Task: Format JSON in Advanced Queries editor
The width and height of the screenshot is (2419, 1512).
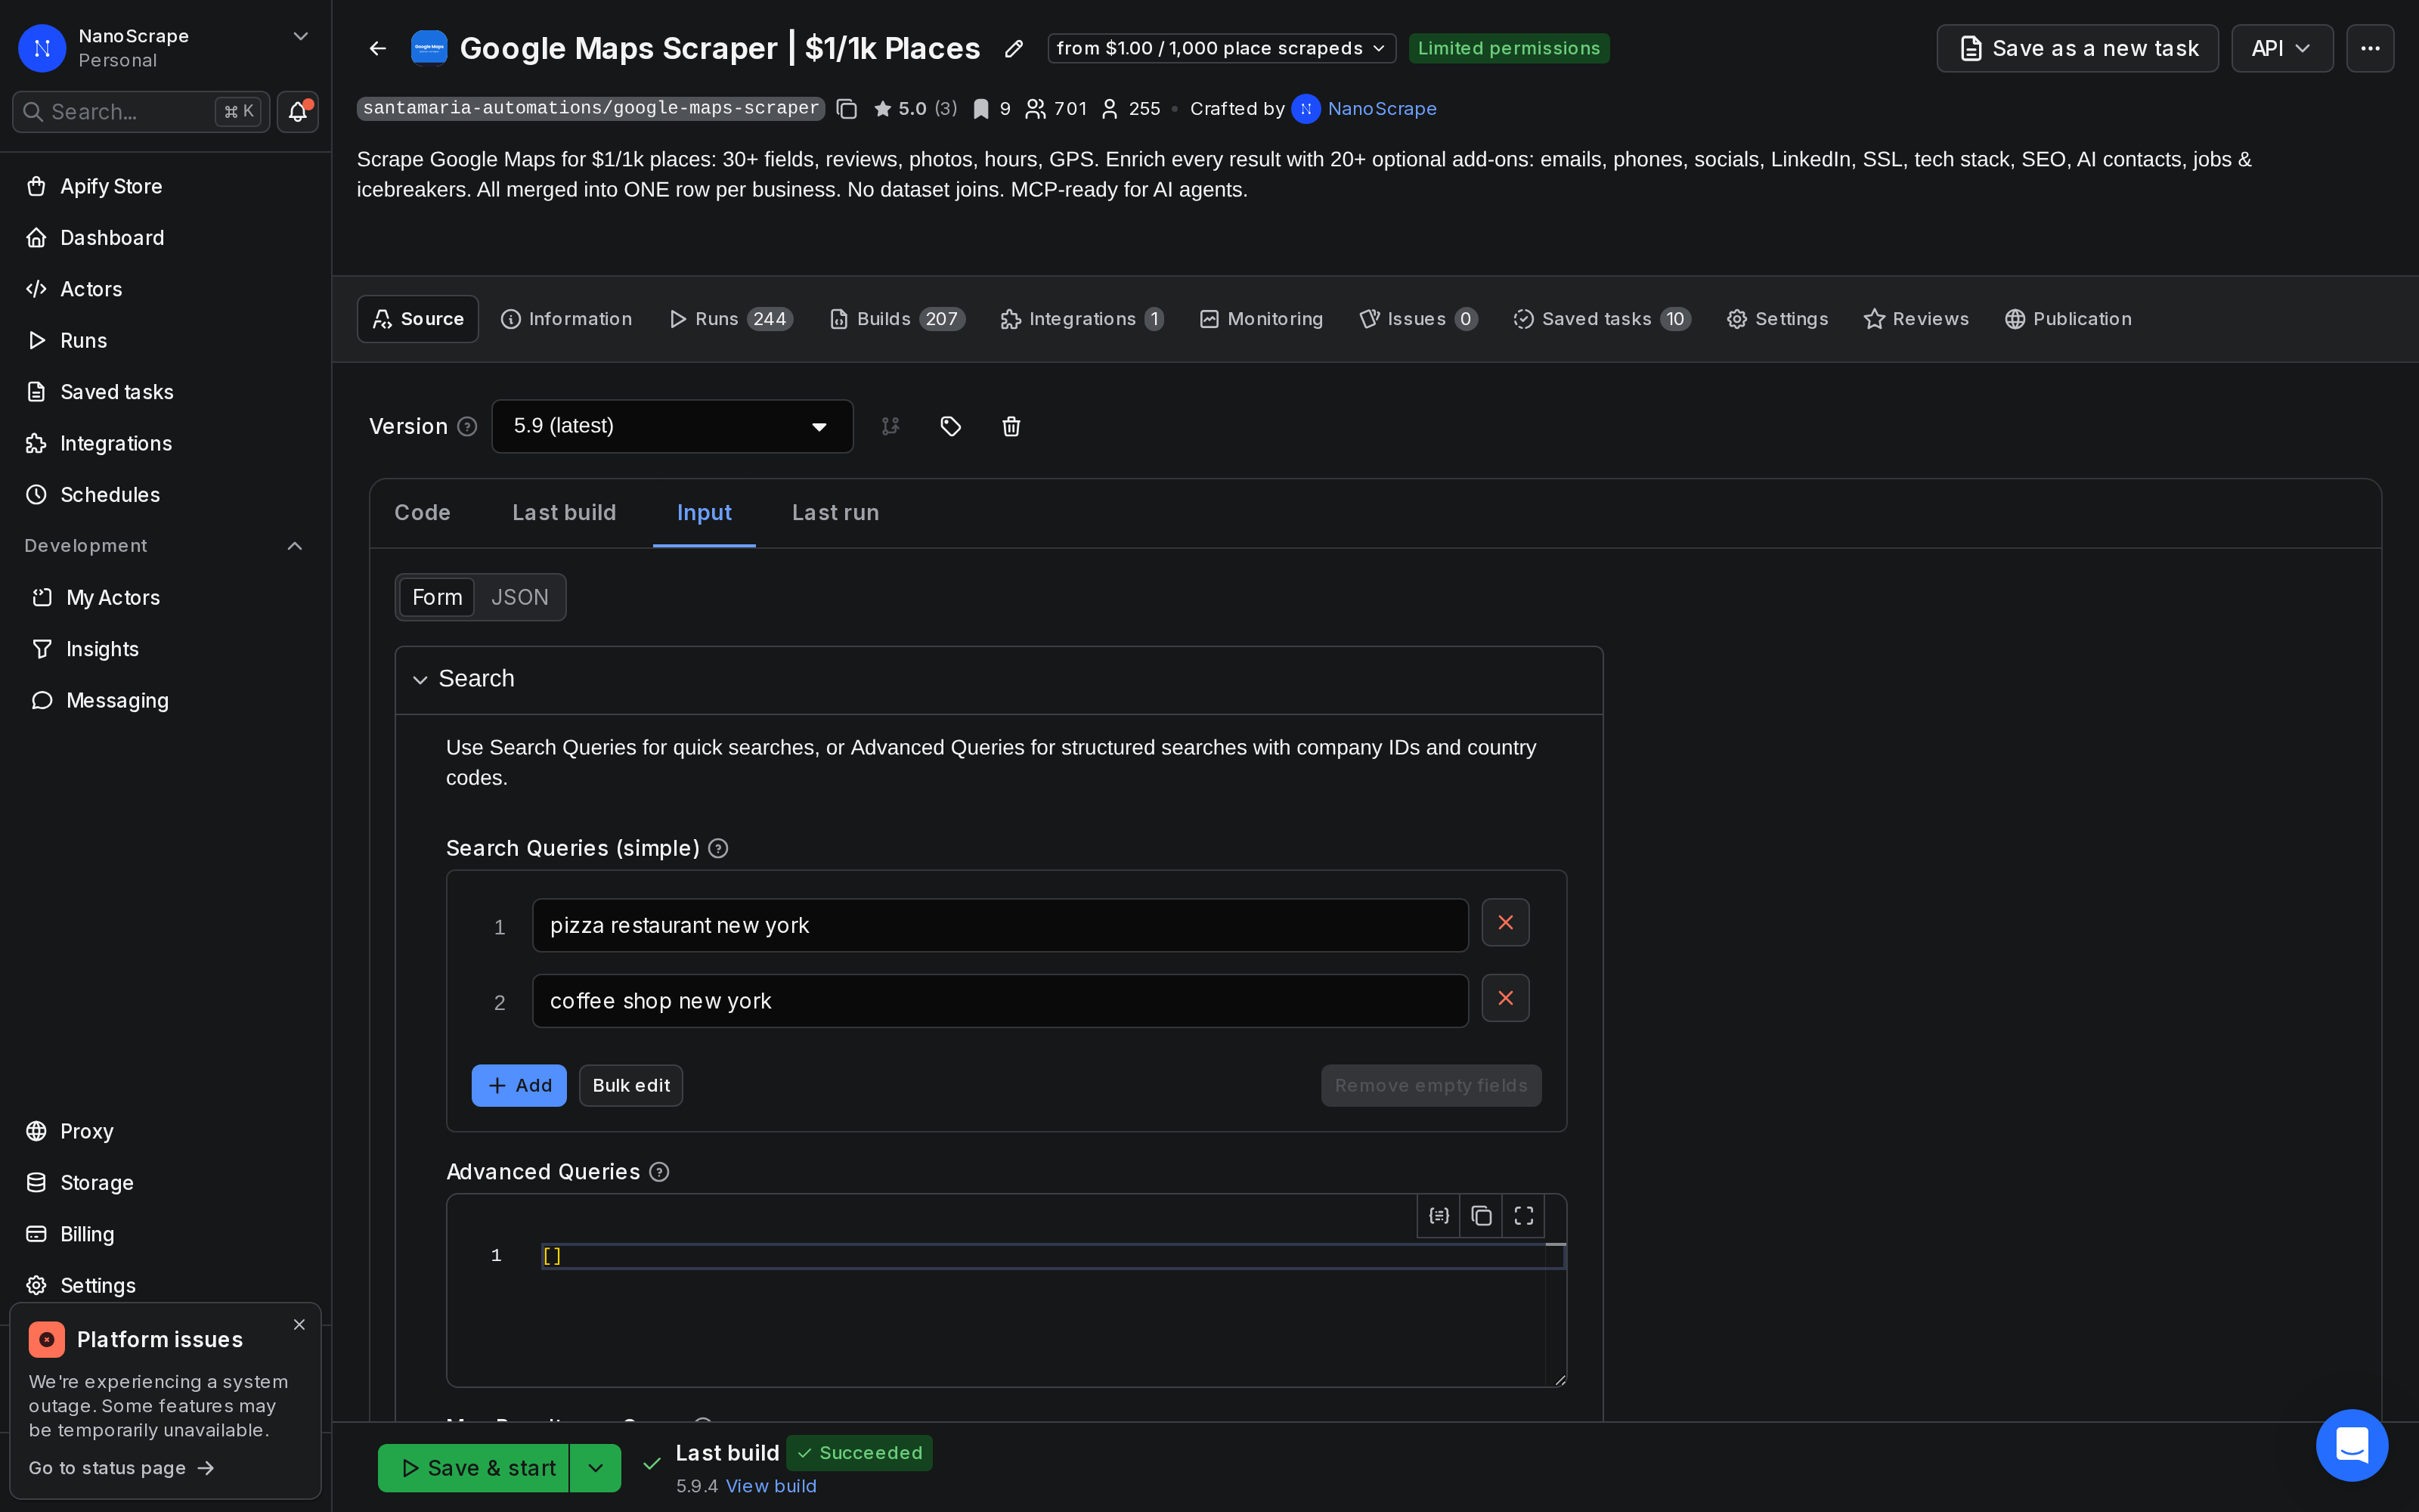Action: (x=1439, y=1216)
